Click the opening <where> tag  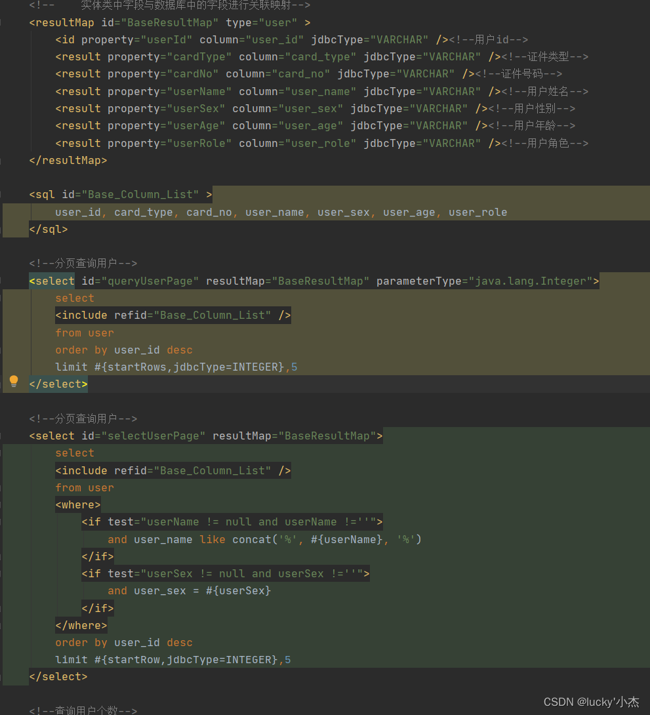coord(78,505)
